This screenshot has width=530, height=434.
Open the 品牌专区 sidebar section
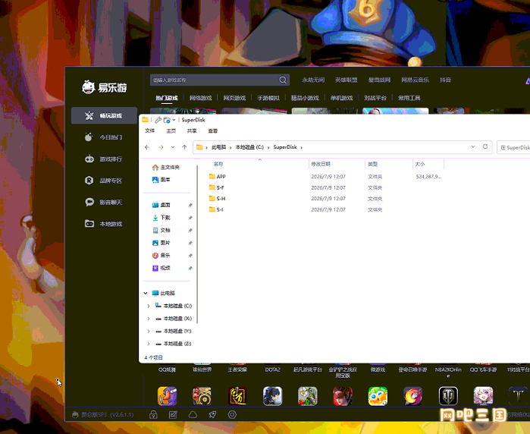(104, 181)
